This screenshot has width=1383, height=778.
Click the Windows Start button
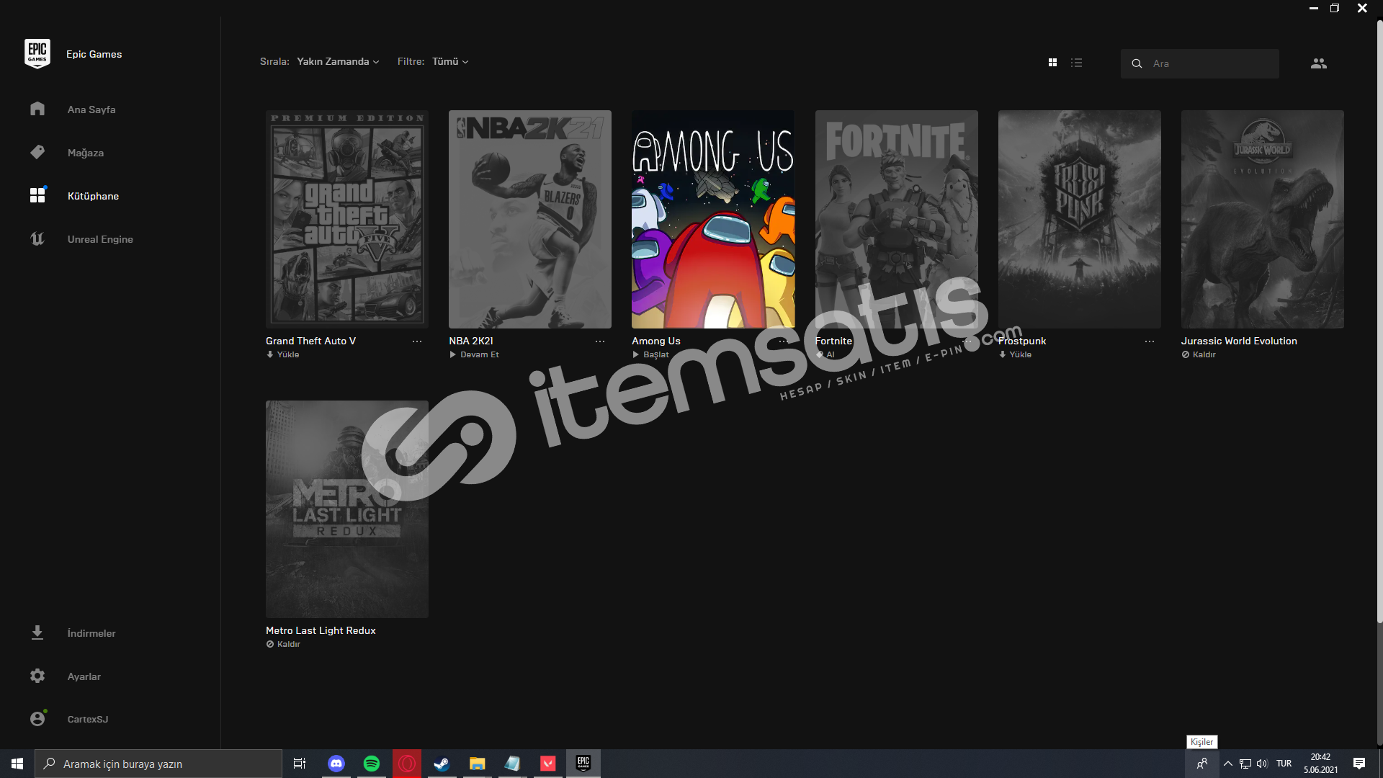click(x=17, y=764)
